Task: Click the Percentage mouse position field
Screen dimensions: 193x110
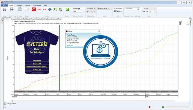Action: pyautogui.click(x=77, y=9)
